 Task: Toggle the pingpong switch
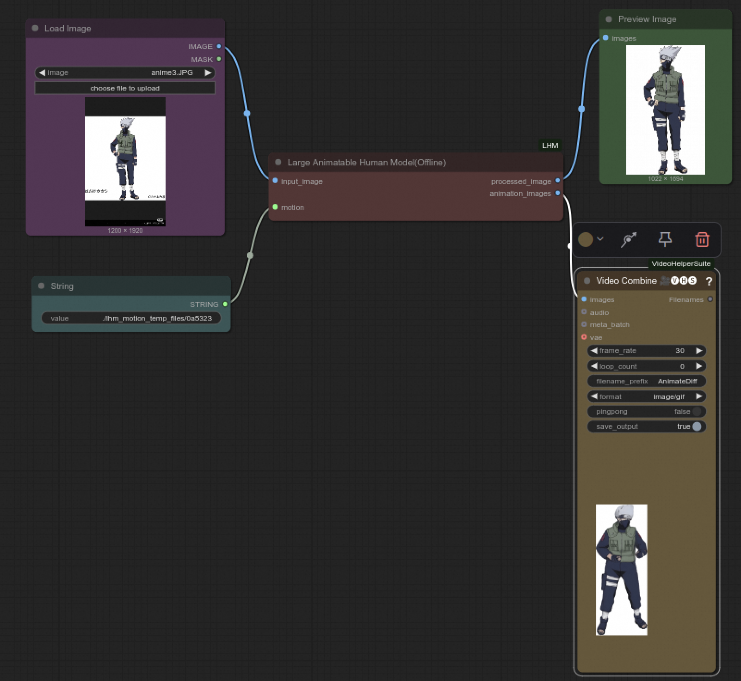pos(697,412)
